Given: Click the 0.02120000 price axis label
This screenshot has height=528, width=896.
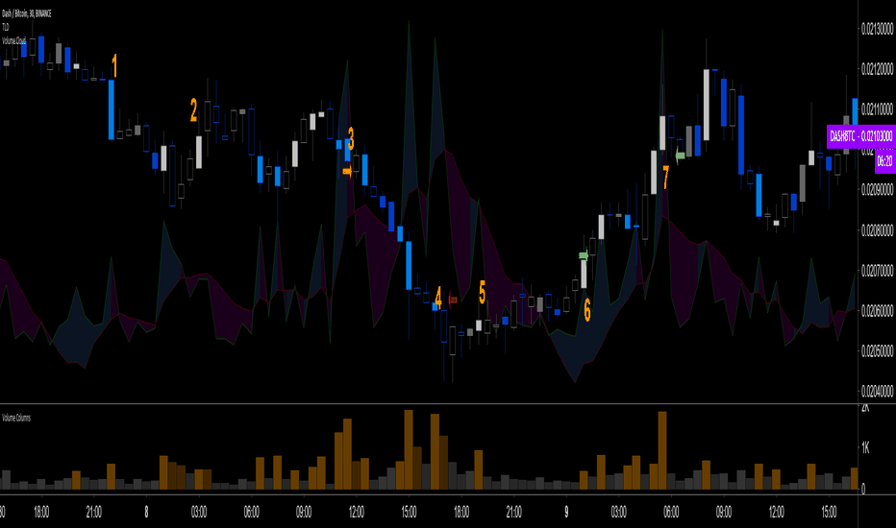Looking at the screenshot, I should [877, 70].
